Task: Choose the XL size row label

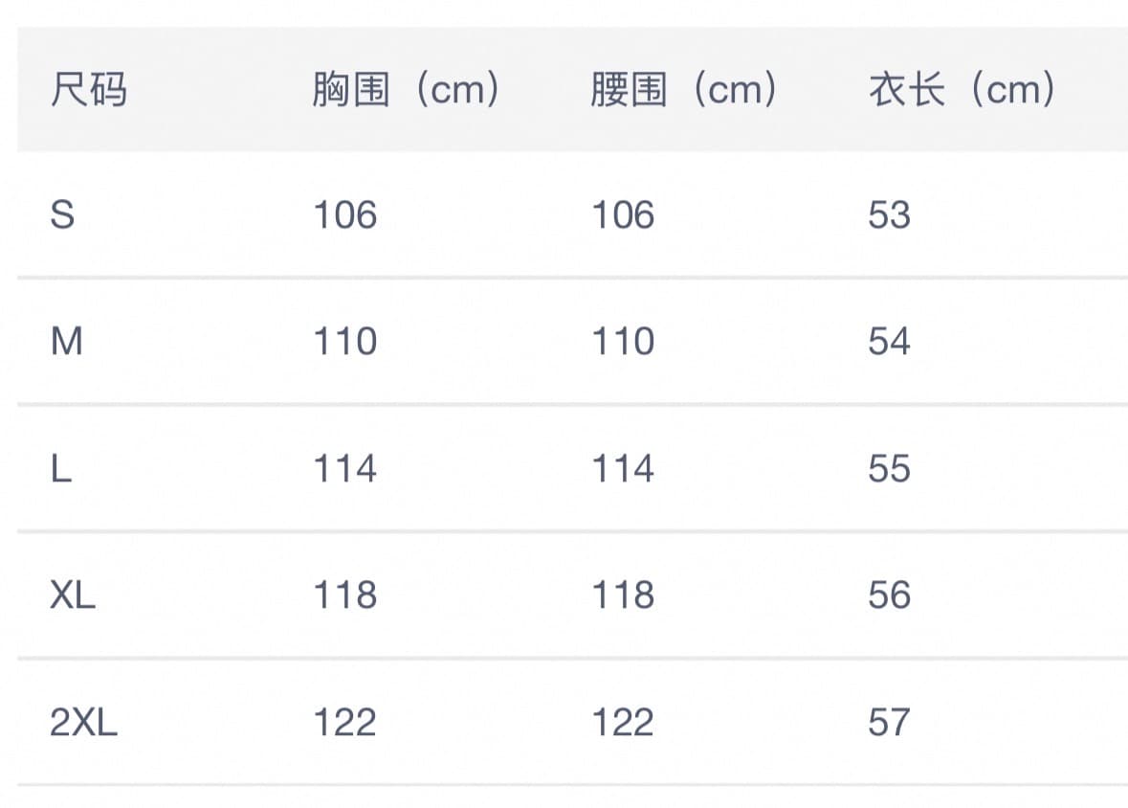Action: pyautogui.click(x=73, y=595)
